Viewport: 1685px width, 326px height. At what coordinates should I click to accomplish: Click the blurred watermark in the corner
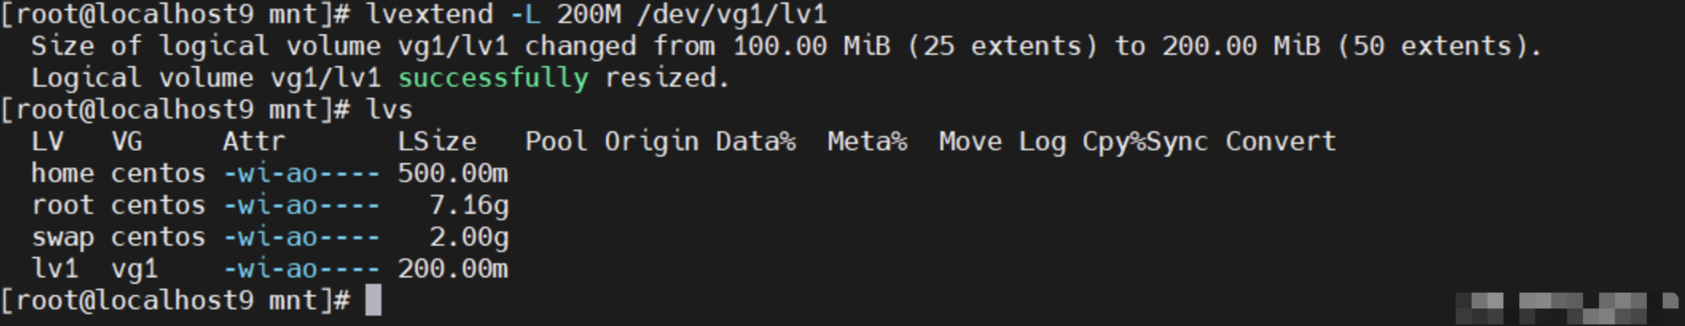click(x=1567, y=307)
